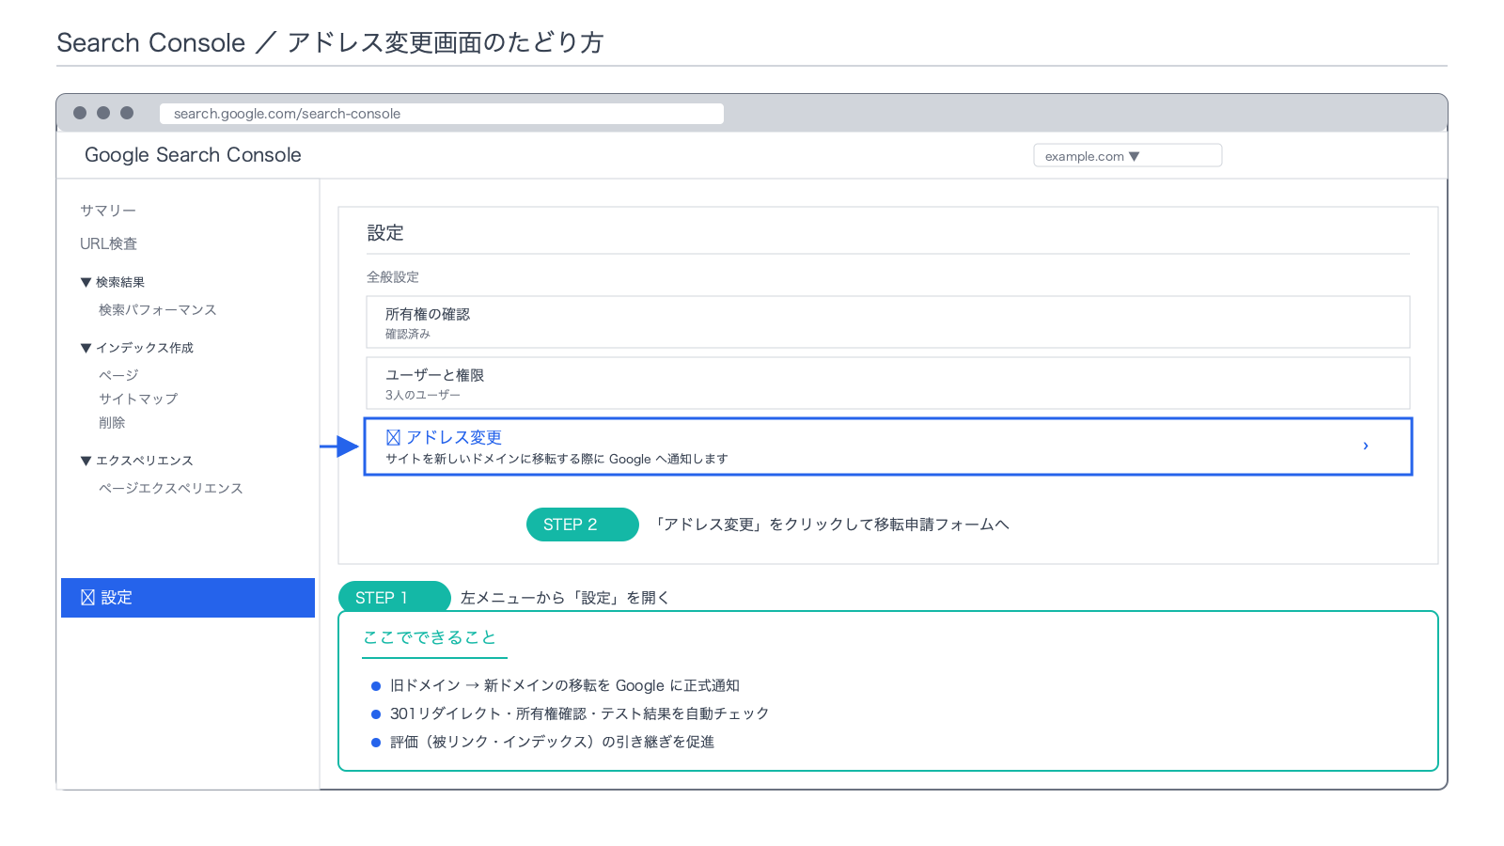1504x846 pixels.
Task: Open 削除 in the sidebar
Action: point(112,423)
